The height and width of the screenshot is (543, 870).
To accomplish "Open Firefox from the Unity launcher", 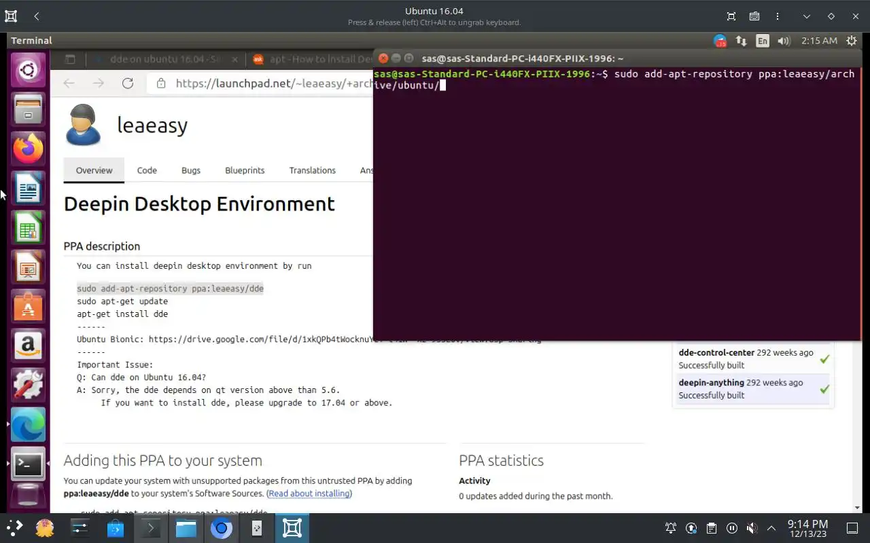I will 28,148.
